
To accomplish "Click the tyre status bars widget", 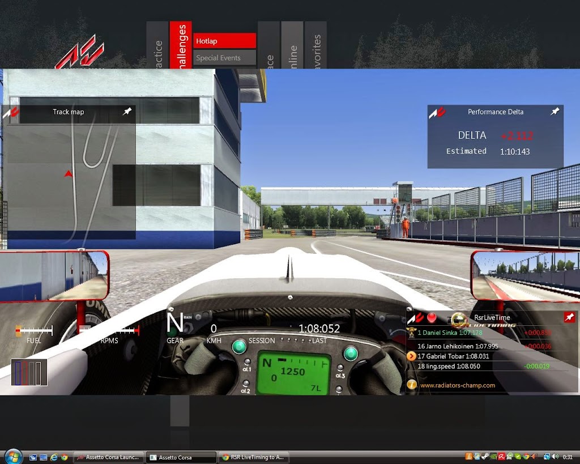I will tap(29, 372).
